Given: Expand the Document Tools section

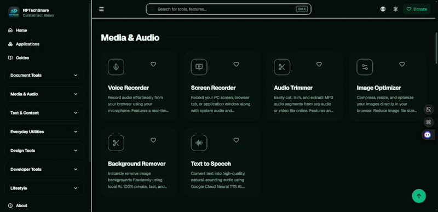Looking at the screenshot, I should [x=44, y=75].
